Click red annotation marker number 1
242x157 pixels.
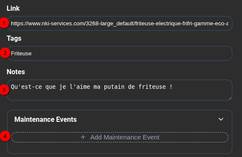4,23
